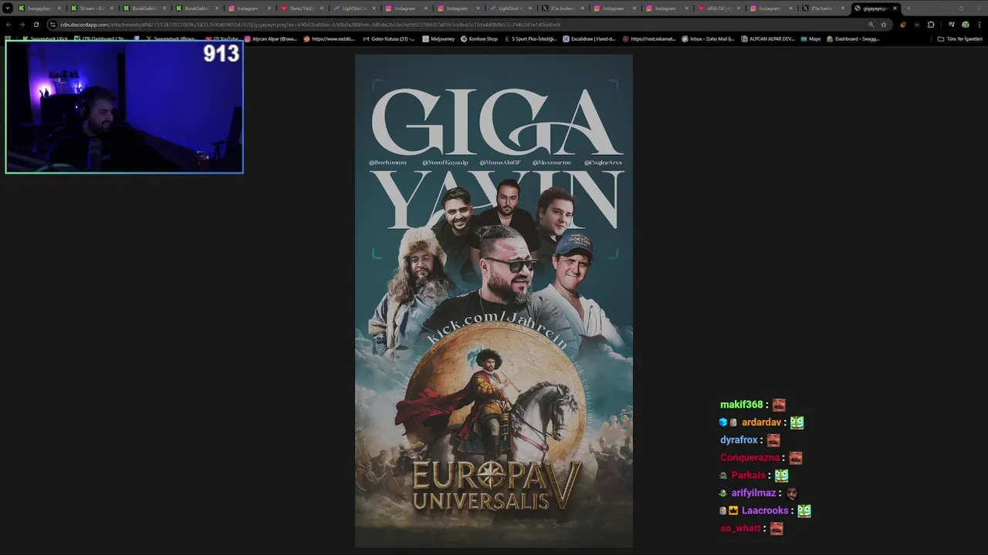The image size is (988, 555).
Task: Open the Gelen Kutusu Gmail bookmark
Action: [389, 39]
